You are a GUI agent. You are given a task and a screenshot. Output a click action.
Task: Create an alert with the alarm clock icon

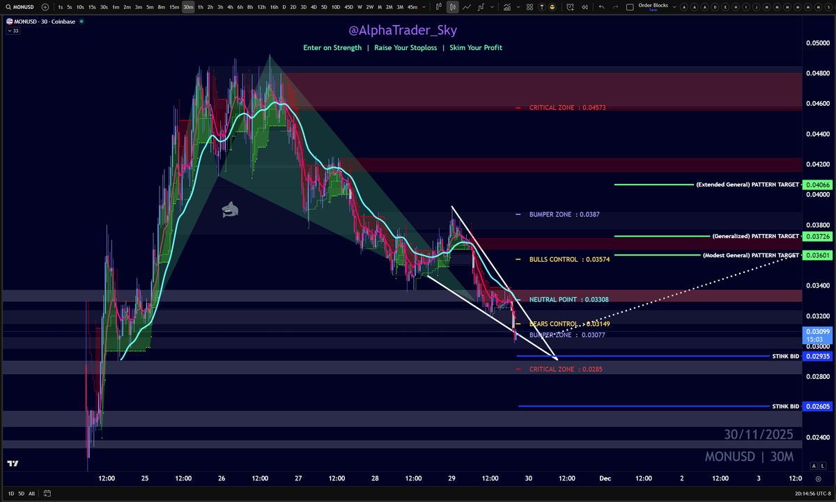pos(570,7)
